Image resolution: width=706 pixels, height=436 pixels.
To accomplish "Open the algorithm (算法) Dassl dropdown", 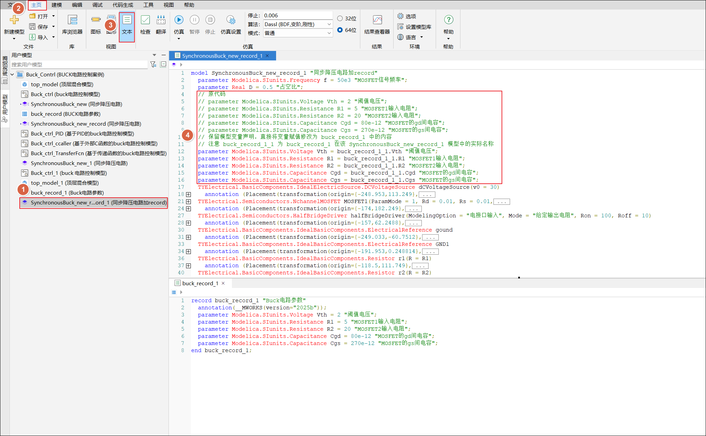I will click(329, 24).
